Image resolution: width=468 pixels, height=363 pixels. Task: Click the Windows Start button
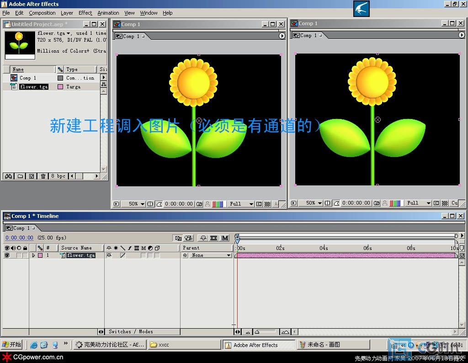(12, 345)
